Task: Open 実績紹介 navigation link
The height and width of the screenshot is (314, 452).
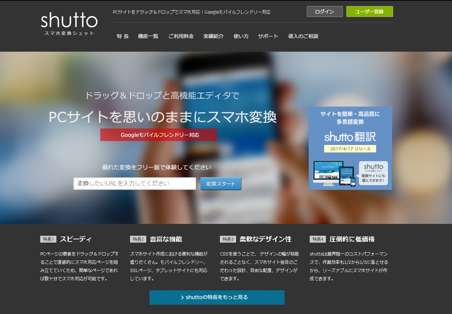Action: point(213,36)
